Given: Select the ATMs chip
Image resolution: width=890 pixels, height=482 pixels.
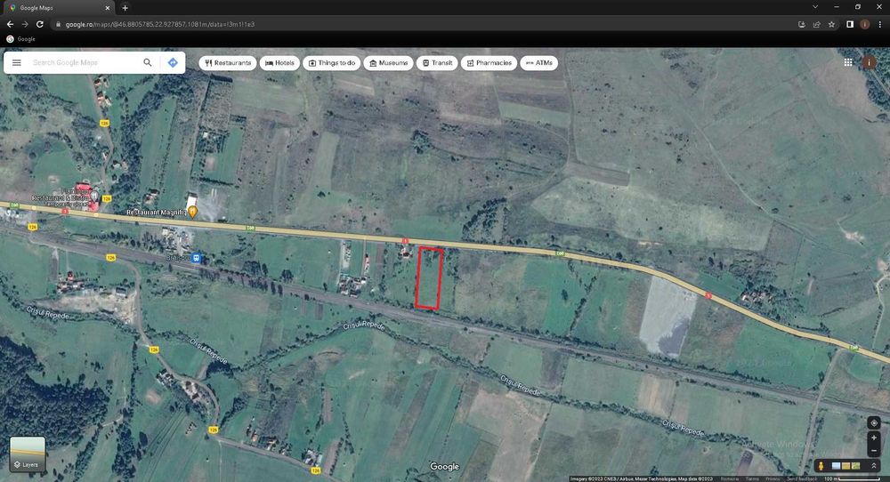Looking at the screenshot, I should 538,63.
